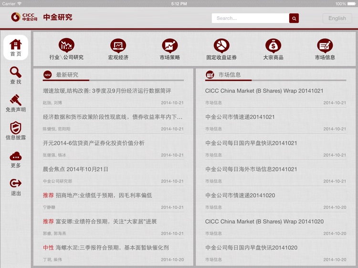Open 市场信息 pencil note icon in top bar
The height and width of the screenshot is (268, 358).
[325, 45]
